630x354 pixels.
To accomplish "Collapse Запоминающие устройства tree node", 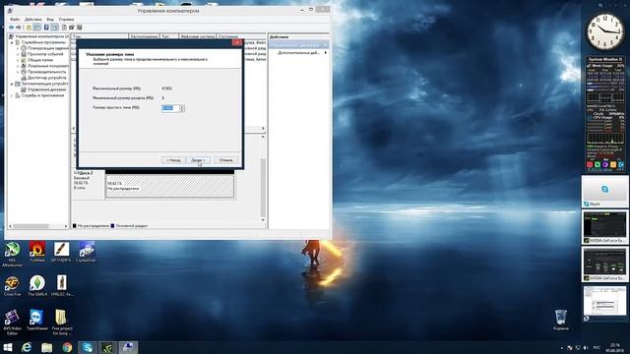I will click(x=12, y=84).
